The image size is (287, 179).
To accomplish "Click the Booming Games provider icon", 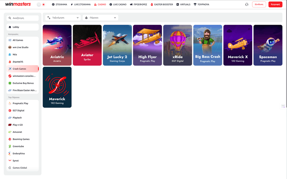I will coord(10,139).
